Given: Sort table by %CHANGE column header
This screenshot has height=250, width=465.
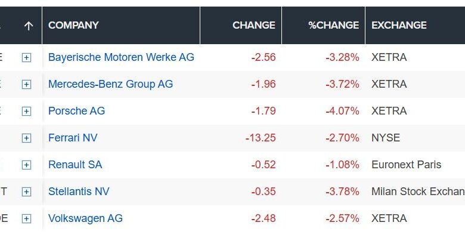Looking at the screenshot, I should coord(333,26).
